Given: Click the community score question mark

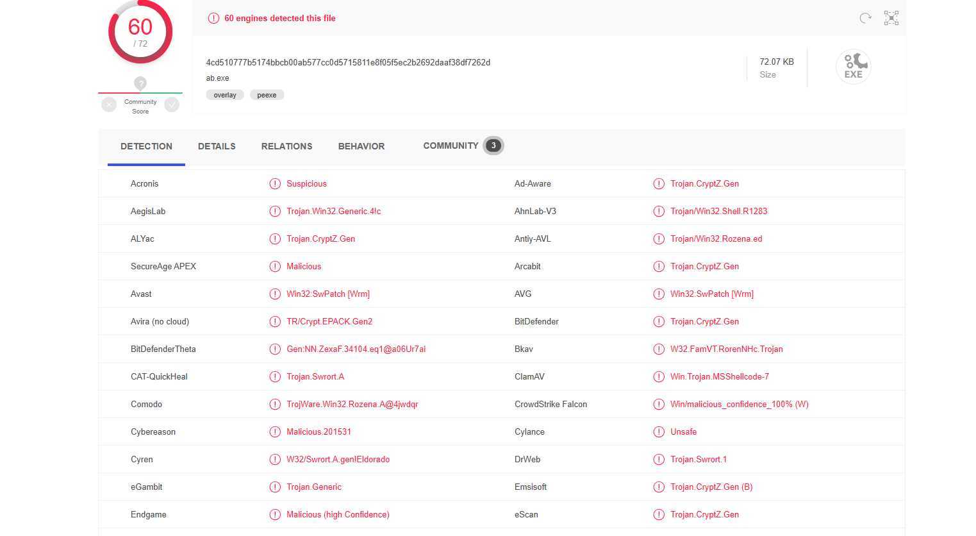Looking at the screenshot, I should tap(140, 83).
